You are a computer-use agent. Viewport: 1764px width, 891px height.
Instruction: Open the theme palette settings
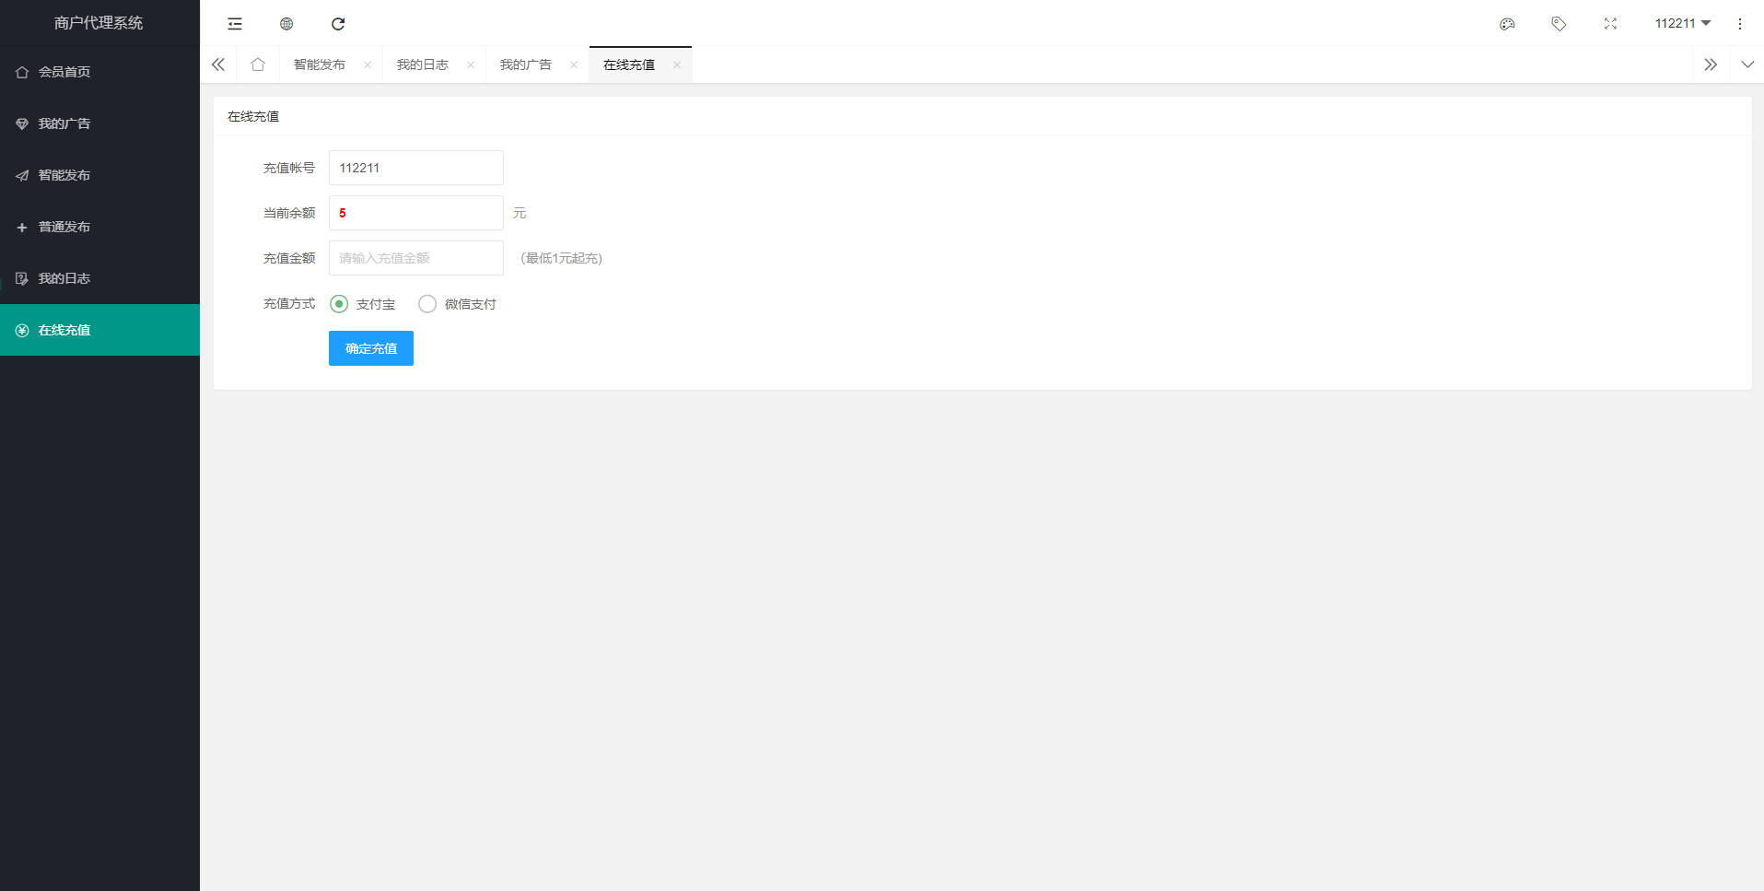(1507, 23)
